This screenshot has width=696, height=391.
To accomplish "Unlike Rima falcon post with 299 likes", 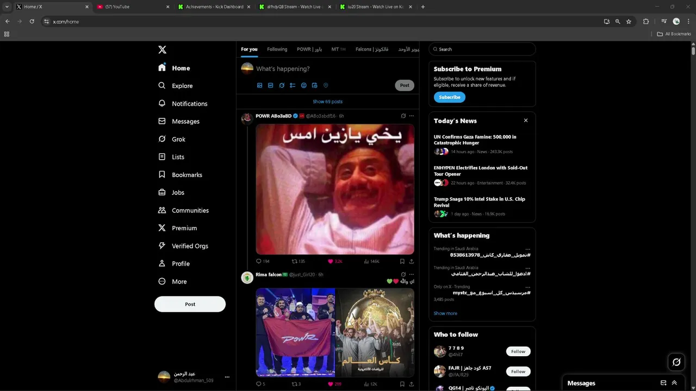I will (x=334, y=384).
